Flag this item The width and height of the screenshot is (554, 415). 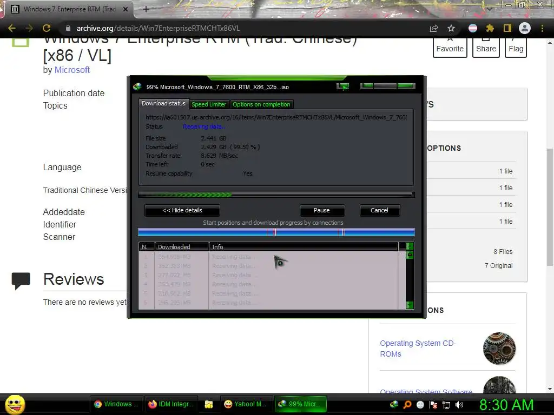click(x=516, y=48)
